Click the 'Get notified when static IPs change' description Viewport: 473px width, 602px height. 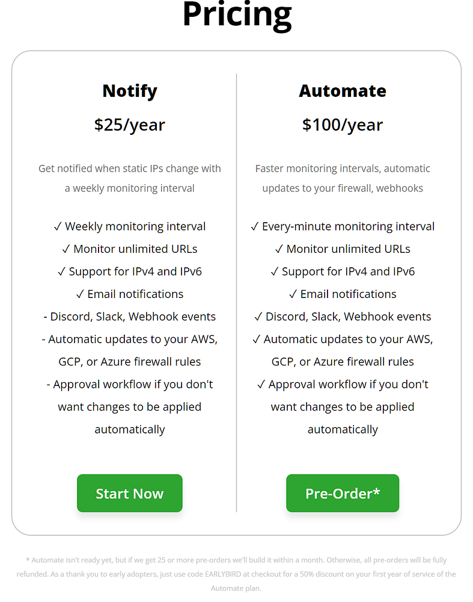click(130, 178)
